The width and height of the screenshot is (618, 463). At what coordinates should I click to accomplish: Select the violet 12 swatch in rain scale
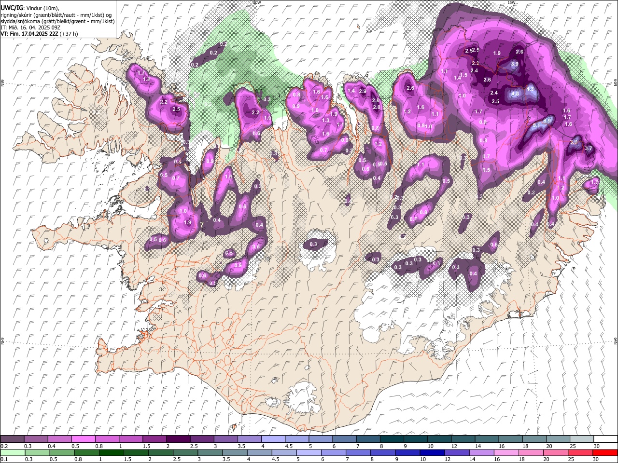(x=456, y=453)
